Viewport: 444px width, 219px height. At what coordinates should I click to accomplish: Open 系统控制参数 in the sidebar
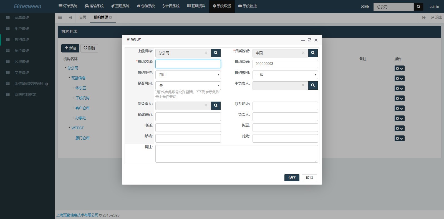(25, 94)
